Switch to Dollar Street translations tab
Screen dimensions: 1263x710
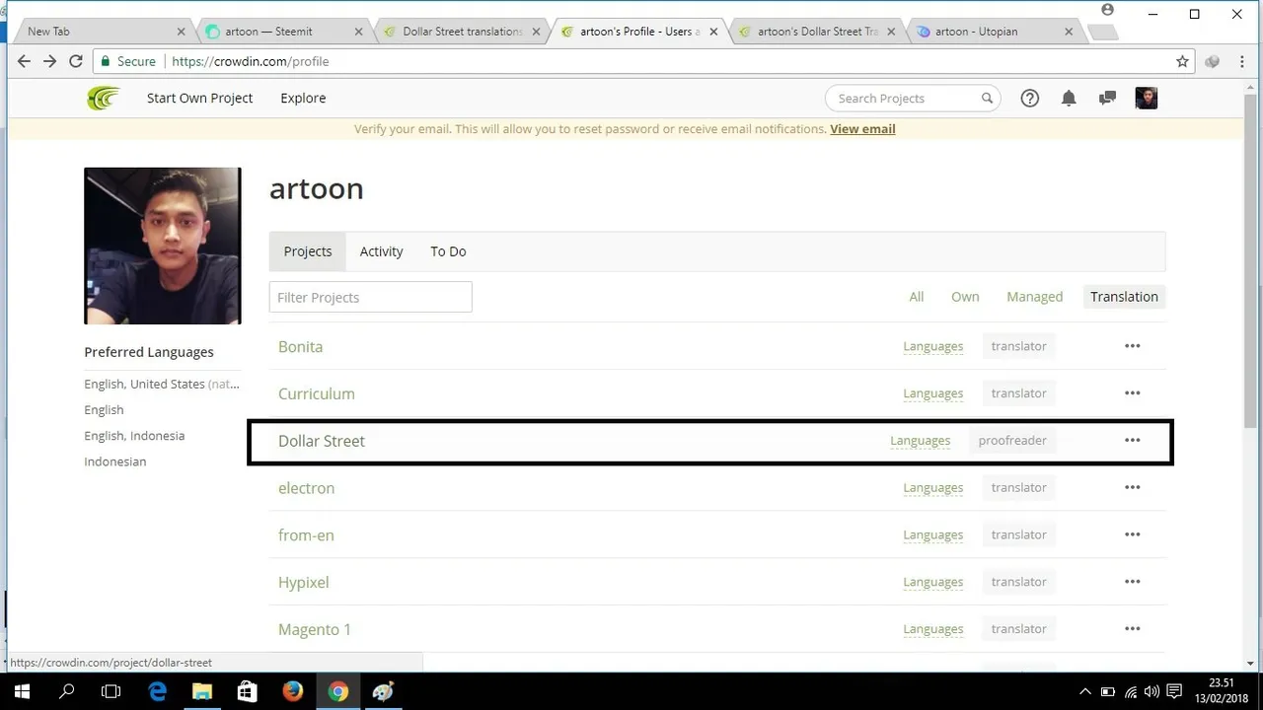tap(463, 32)
